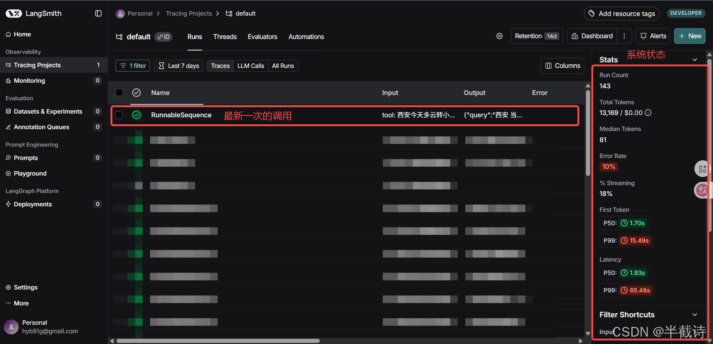This screenshot has height=344, width=713.
Task: Click First Token P50 1.70s badge
Action: (x=633, y=223)
